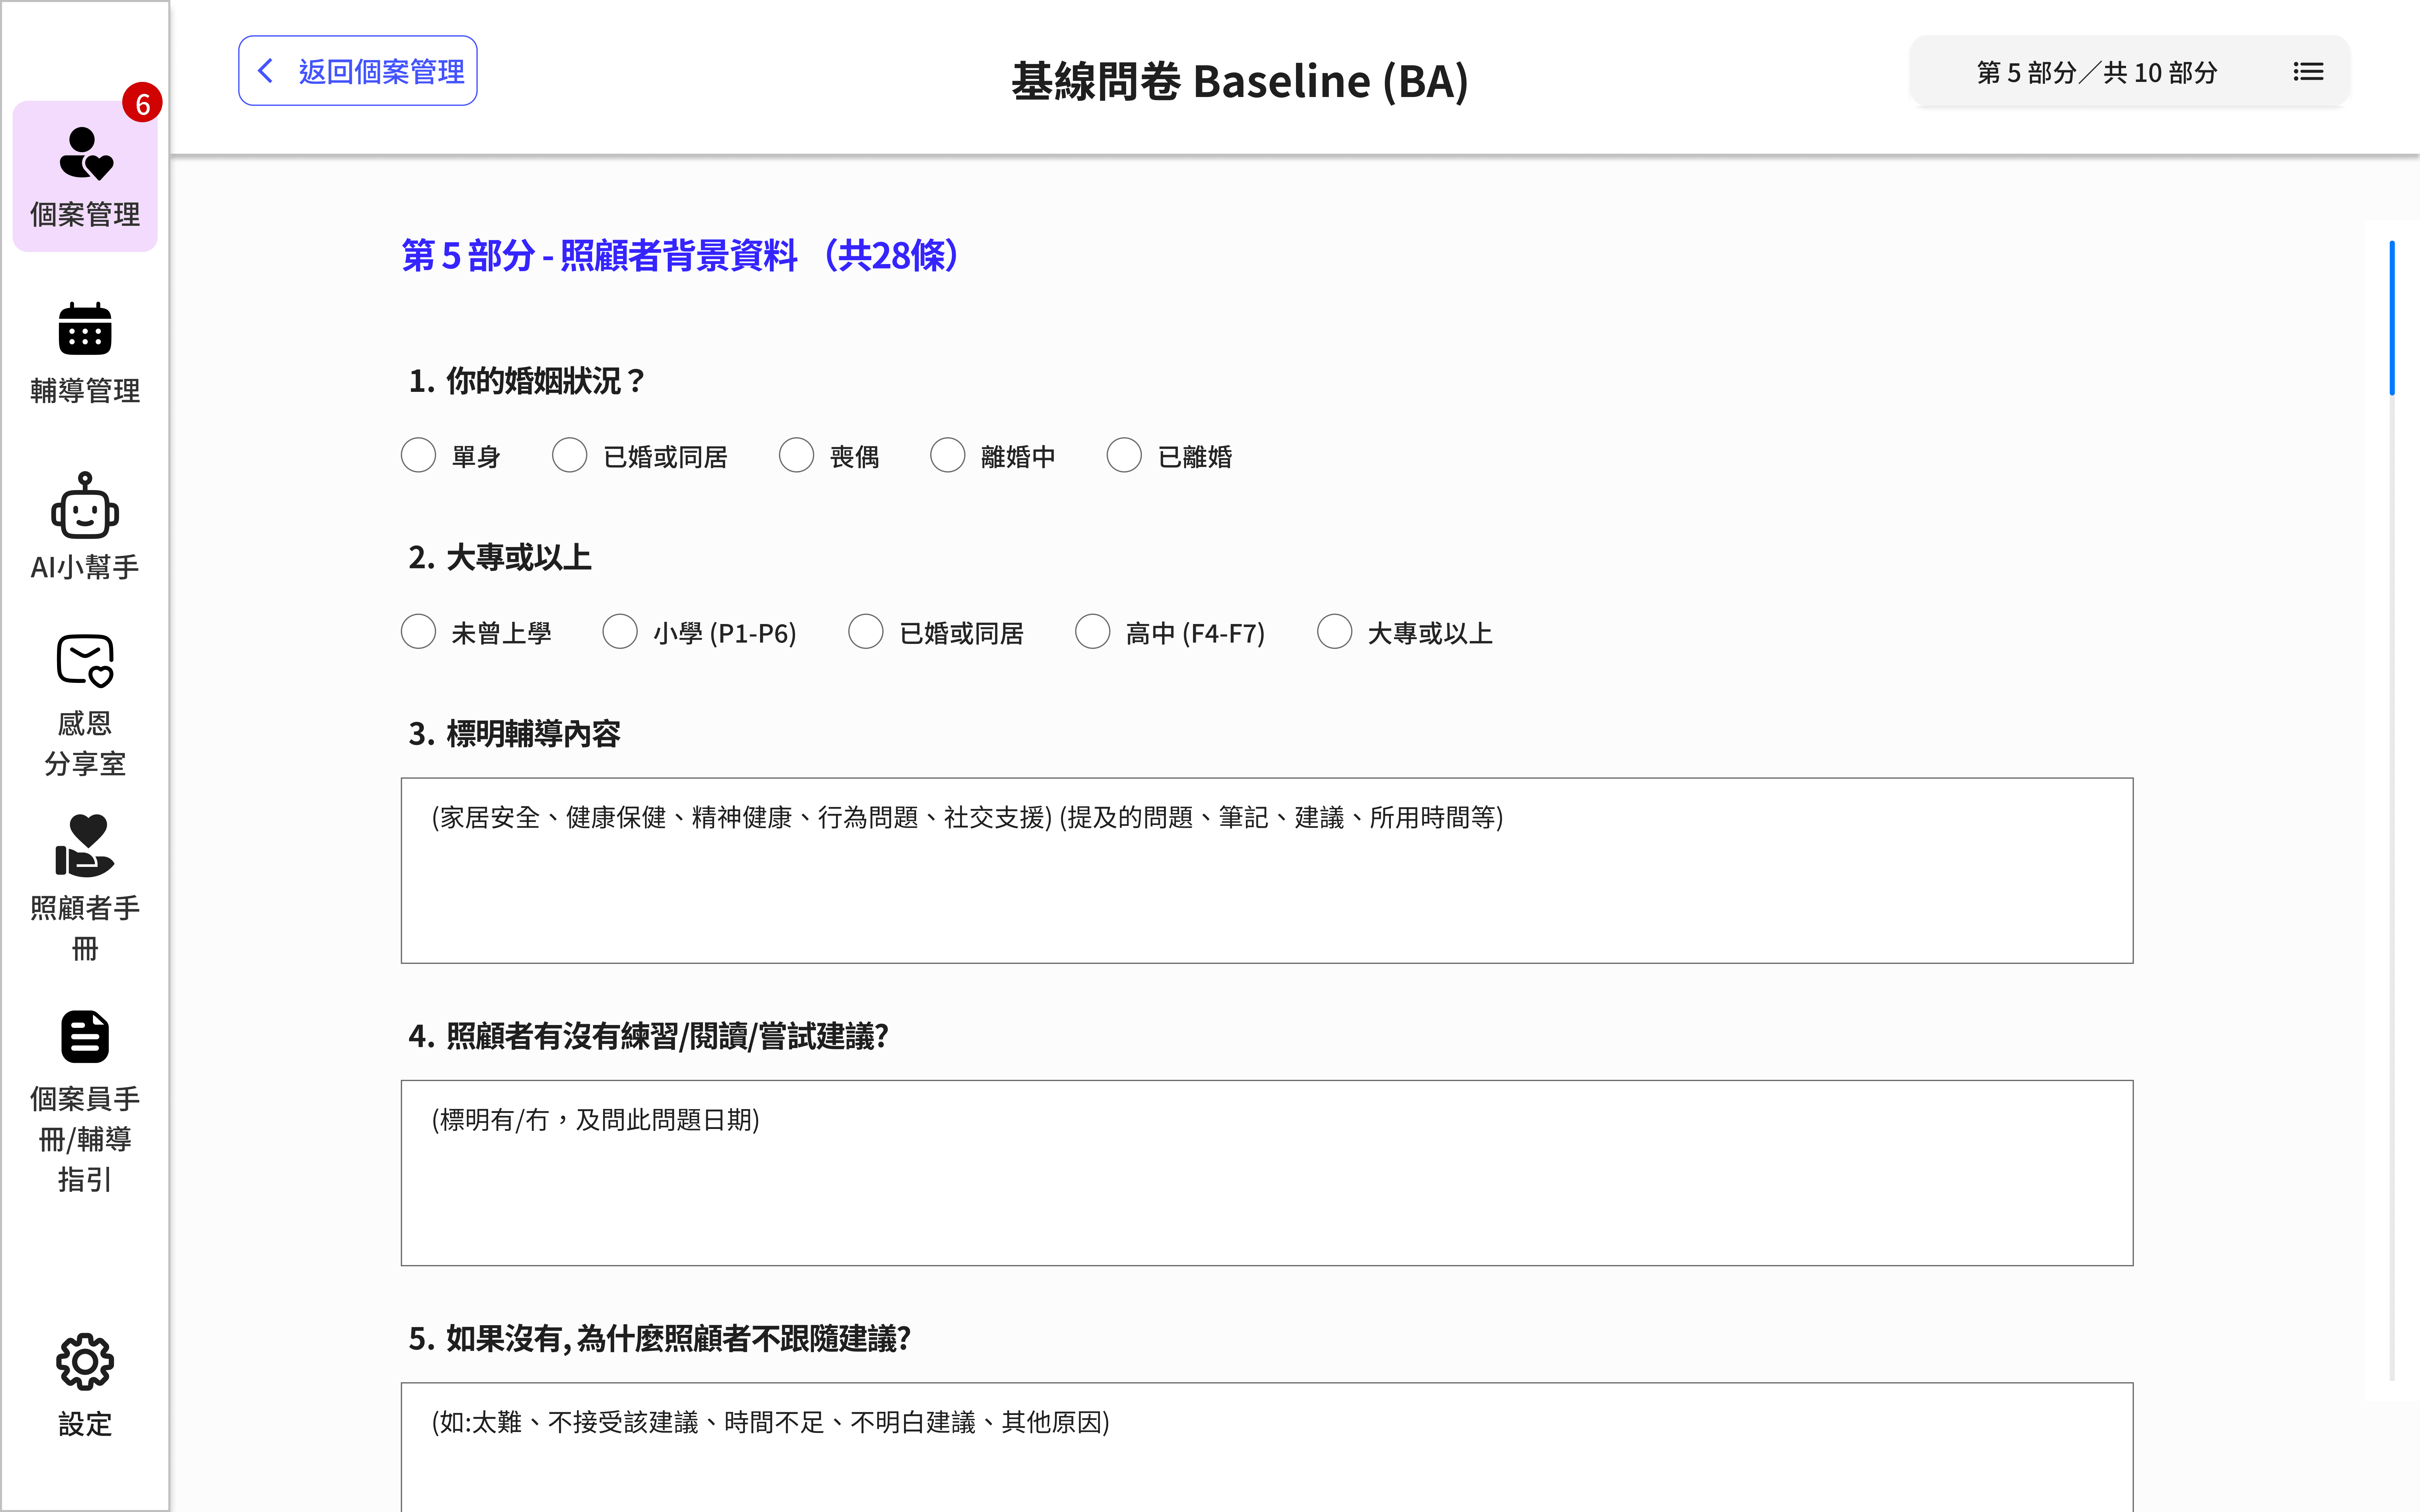The image size is (2420, 1512).
Task: Open 設定 gear icon
Action: [x=85, y=1362]
